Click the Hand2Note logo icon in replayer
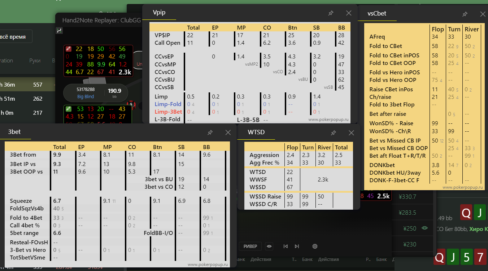The image size is (488, 271). [60, 31]
